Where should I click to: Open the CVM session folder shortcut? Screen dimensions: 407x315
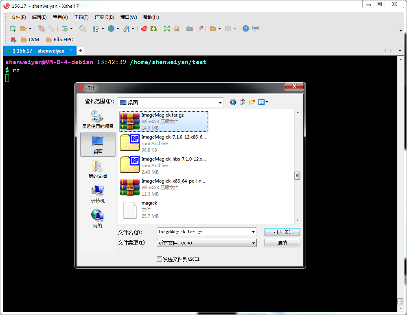30,40
